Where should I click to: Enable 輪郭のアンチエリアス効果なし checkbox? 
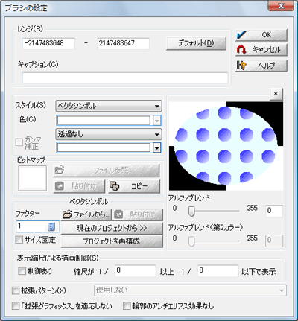point(127,306)
